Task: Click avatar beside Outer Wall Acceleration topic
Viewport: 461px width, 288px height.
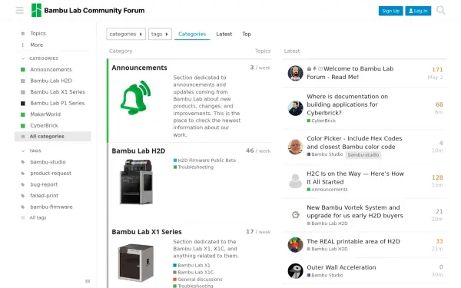Action: point(295,271)
